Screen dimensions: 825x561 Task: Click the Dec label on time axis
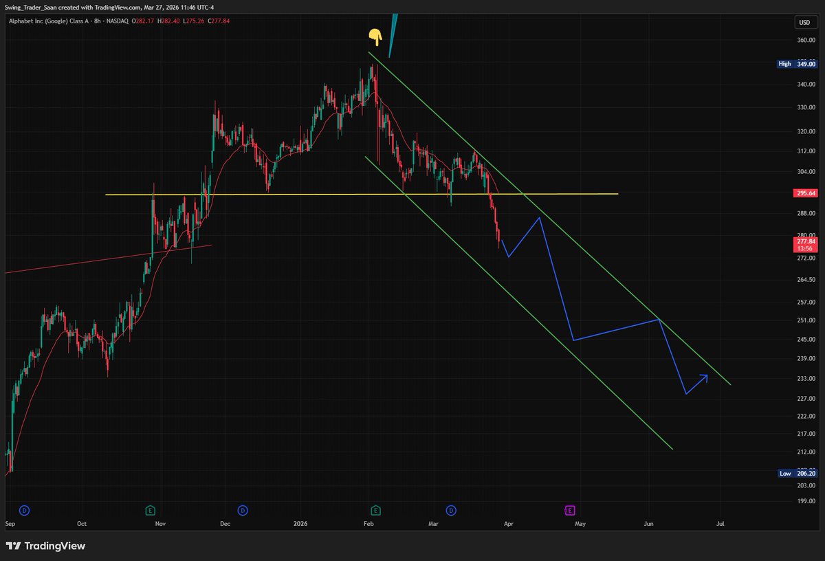point(225,524)
